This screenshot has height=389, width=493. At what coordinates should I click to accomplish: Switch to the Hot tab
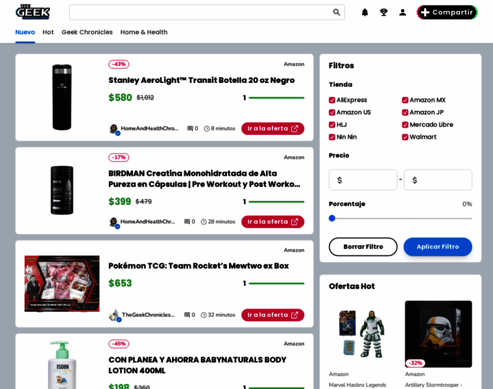tap(48, 32)
